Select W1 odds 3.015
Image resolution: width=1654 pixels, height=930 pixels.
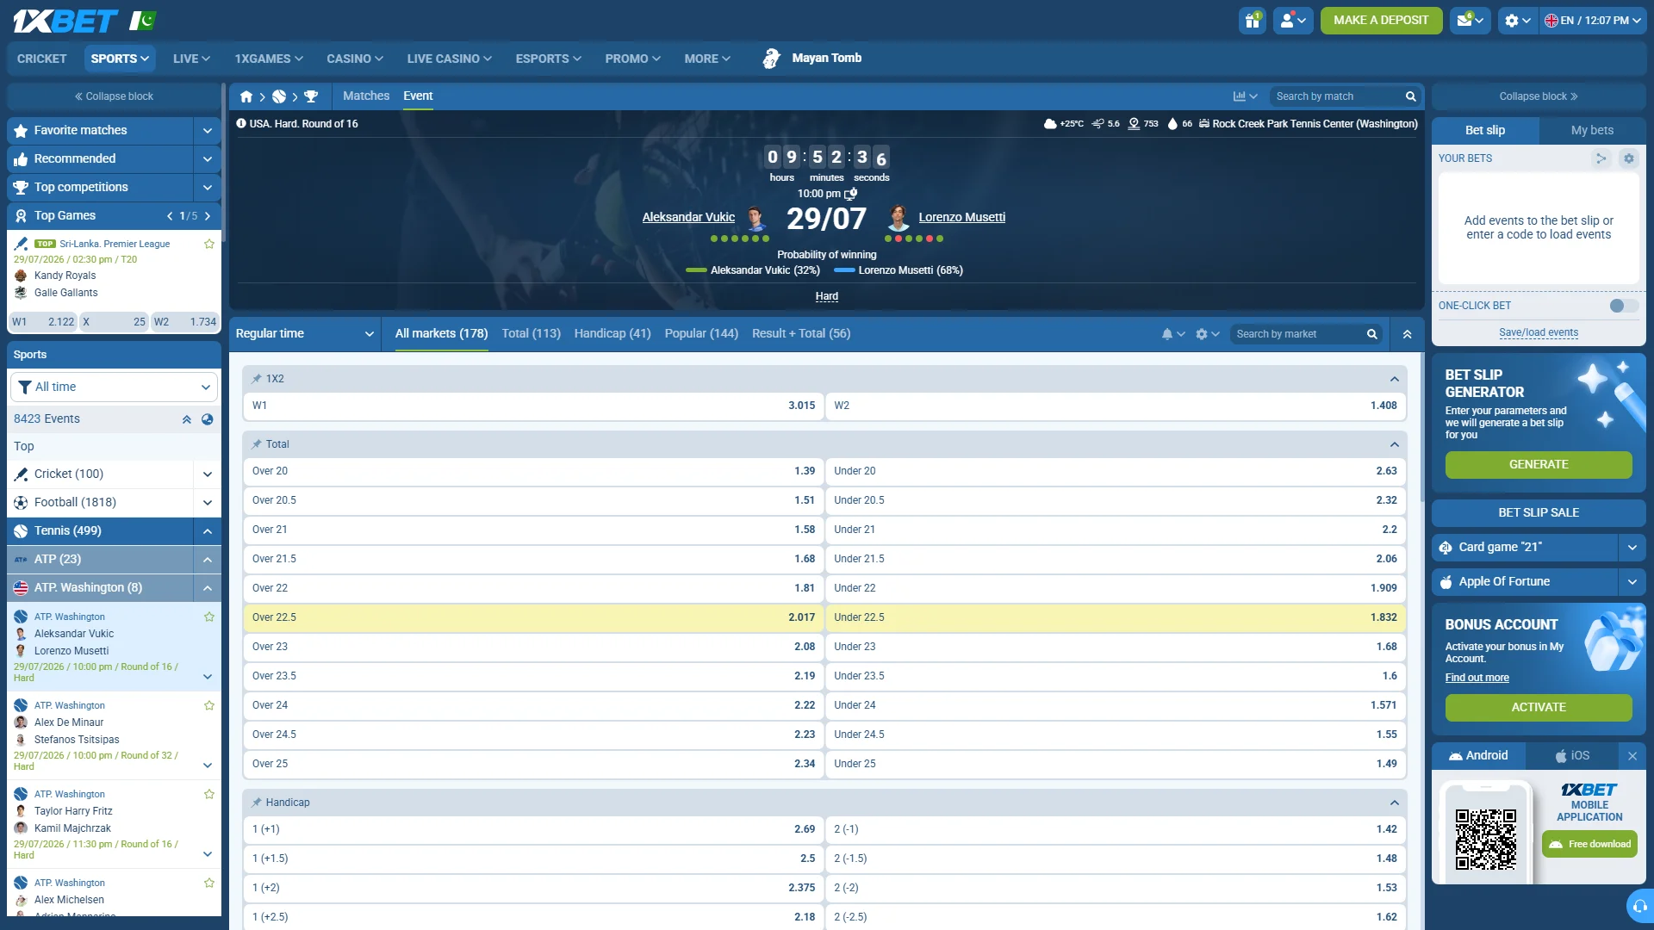click(533, 406)
